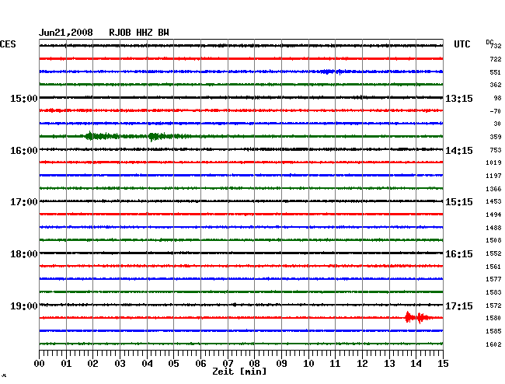Select the 01 minute axis label

tap(66, 363)
